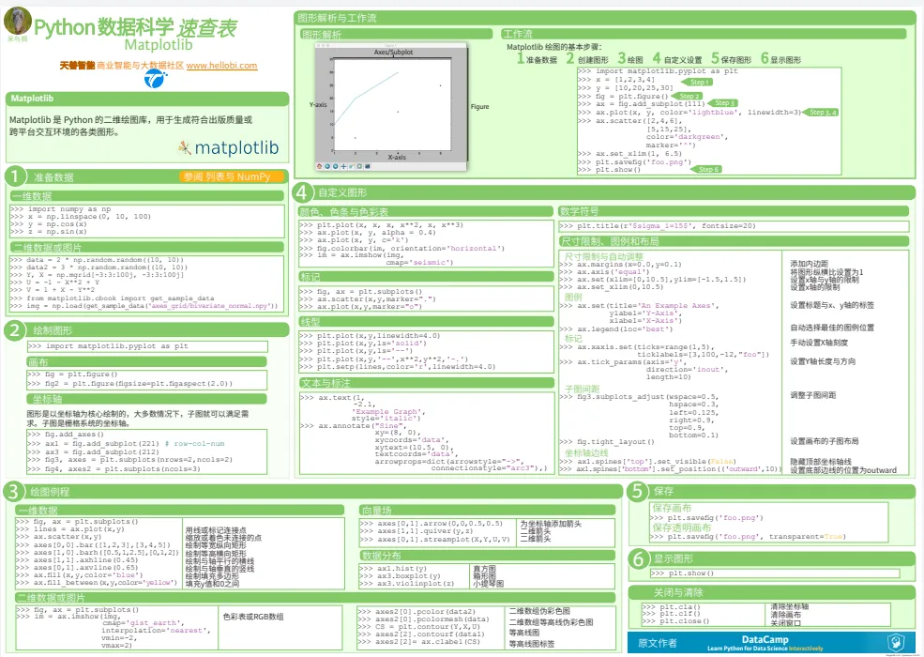Click the 'X-axis' label under the plot
924x657 pixels.
[397, 157]
